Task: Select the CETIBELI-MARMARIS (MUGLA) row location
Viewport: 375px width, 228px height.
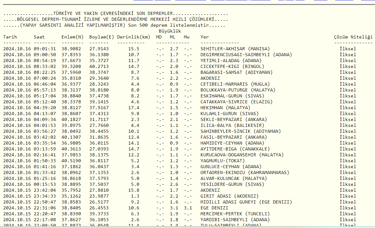Action: pyautogui.click(x=235, y=84)
